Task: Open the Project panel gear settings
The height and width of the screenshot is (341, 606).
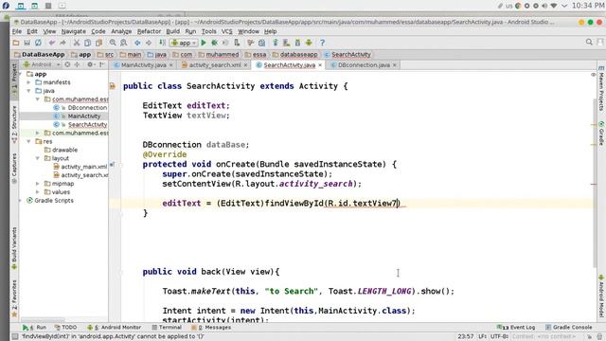Action: [91, 64]
